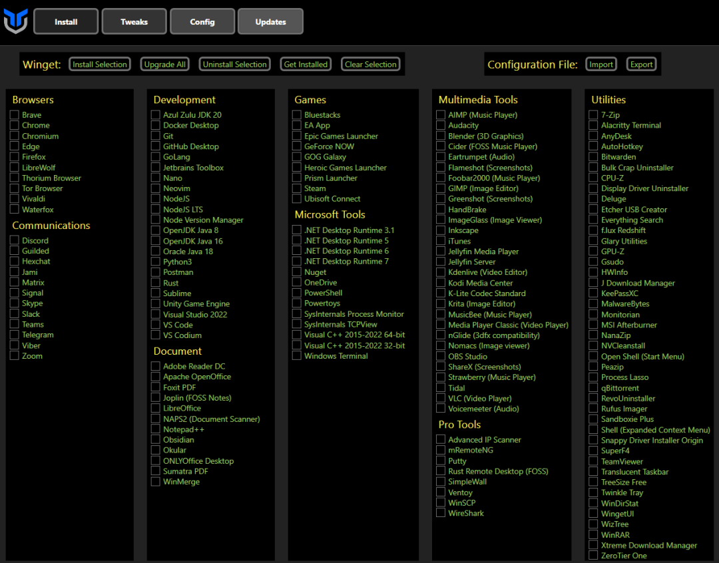
Task: Click the Install Selection button
Action: (x=99, y=64)
